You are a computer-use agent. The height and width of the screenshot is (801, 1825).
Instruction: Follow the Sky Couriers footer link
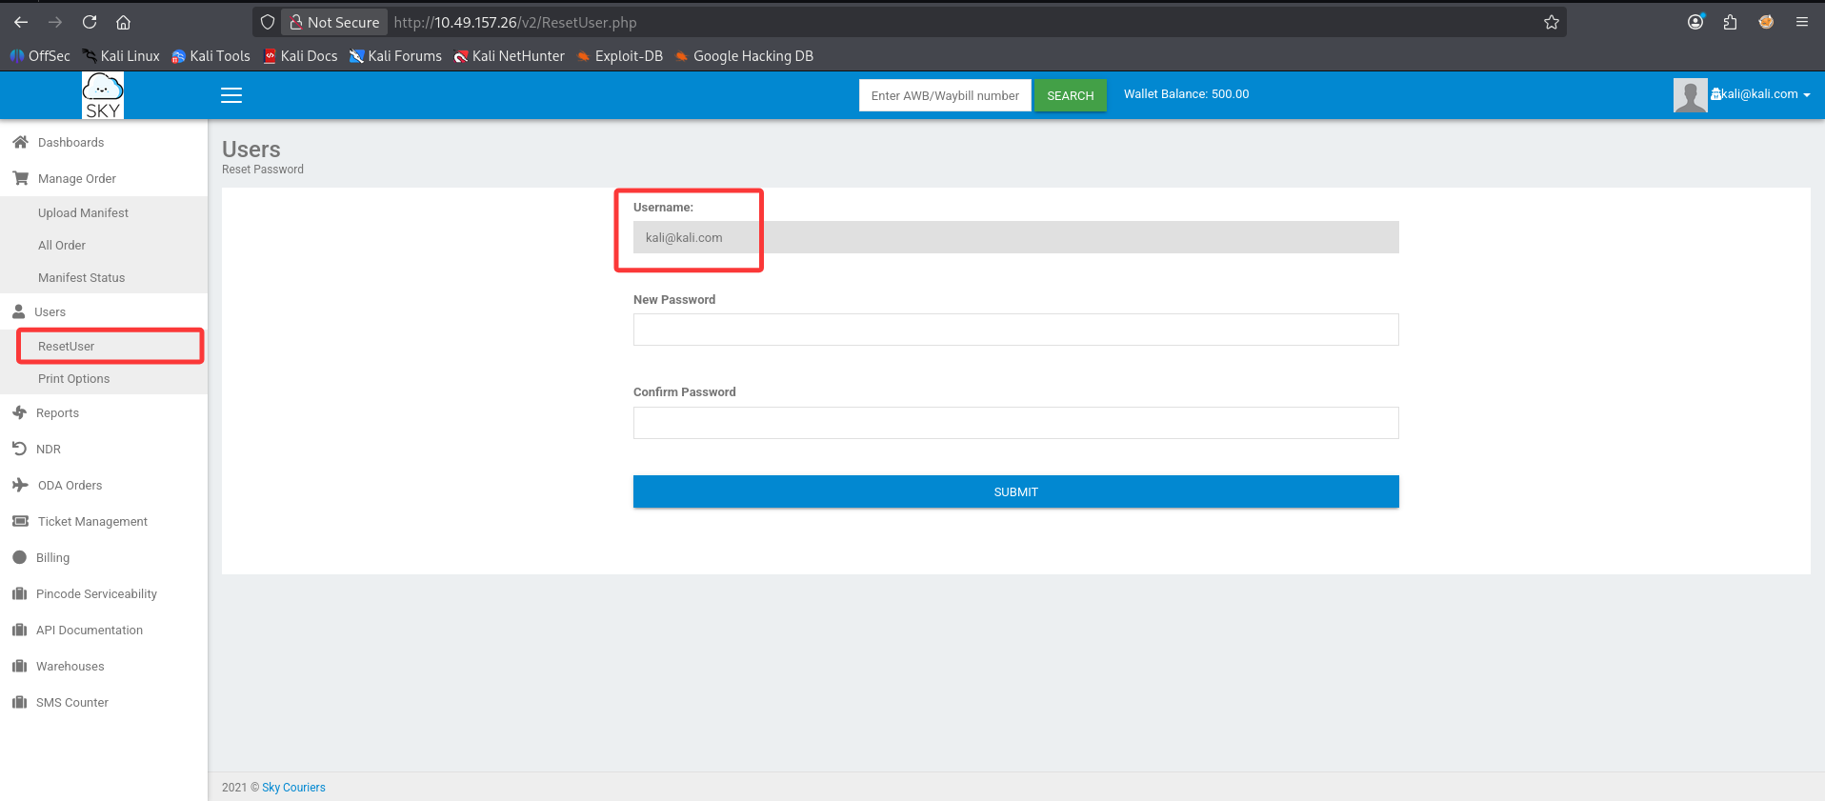coord(293,787)
